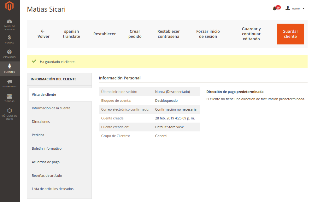Expand the owner account dropdown arrow

click(x=303, y=9)
